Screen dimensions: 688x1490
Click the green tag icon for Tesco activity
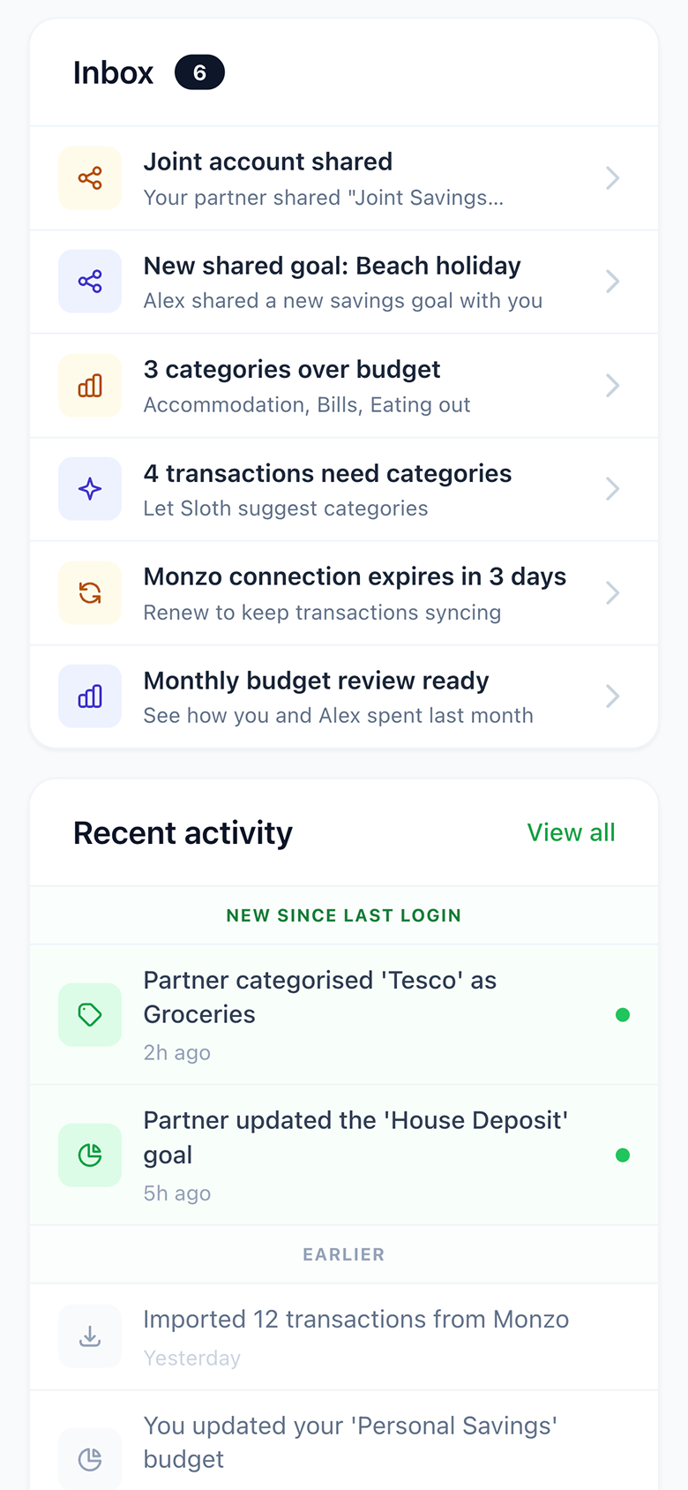click(90, 1015)
